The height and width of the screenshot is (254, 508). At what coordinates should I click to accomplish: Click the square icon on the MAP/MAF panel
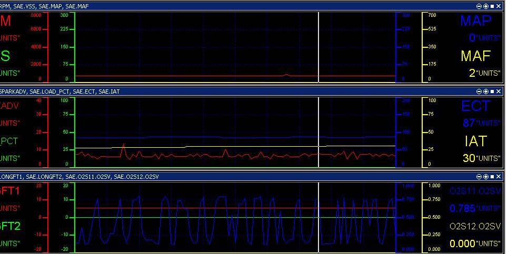click(x=492, y=6)
